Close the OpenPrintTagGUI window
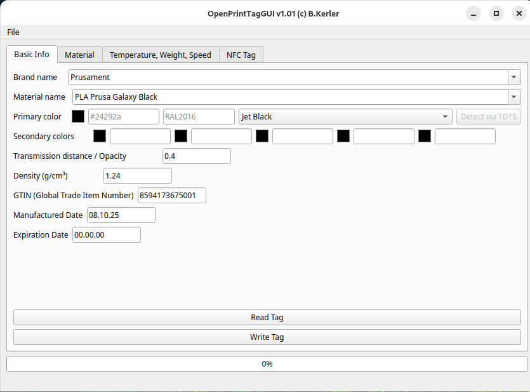Image resolution: width=530 pixels, height=392 pixels. [519, 13]
